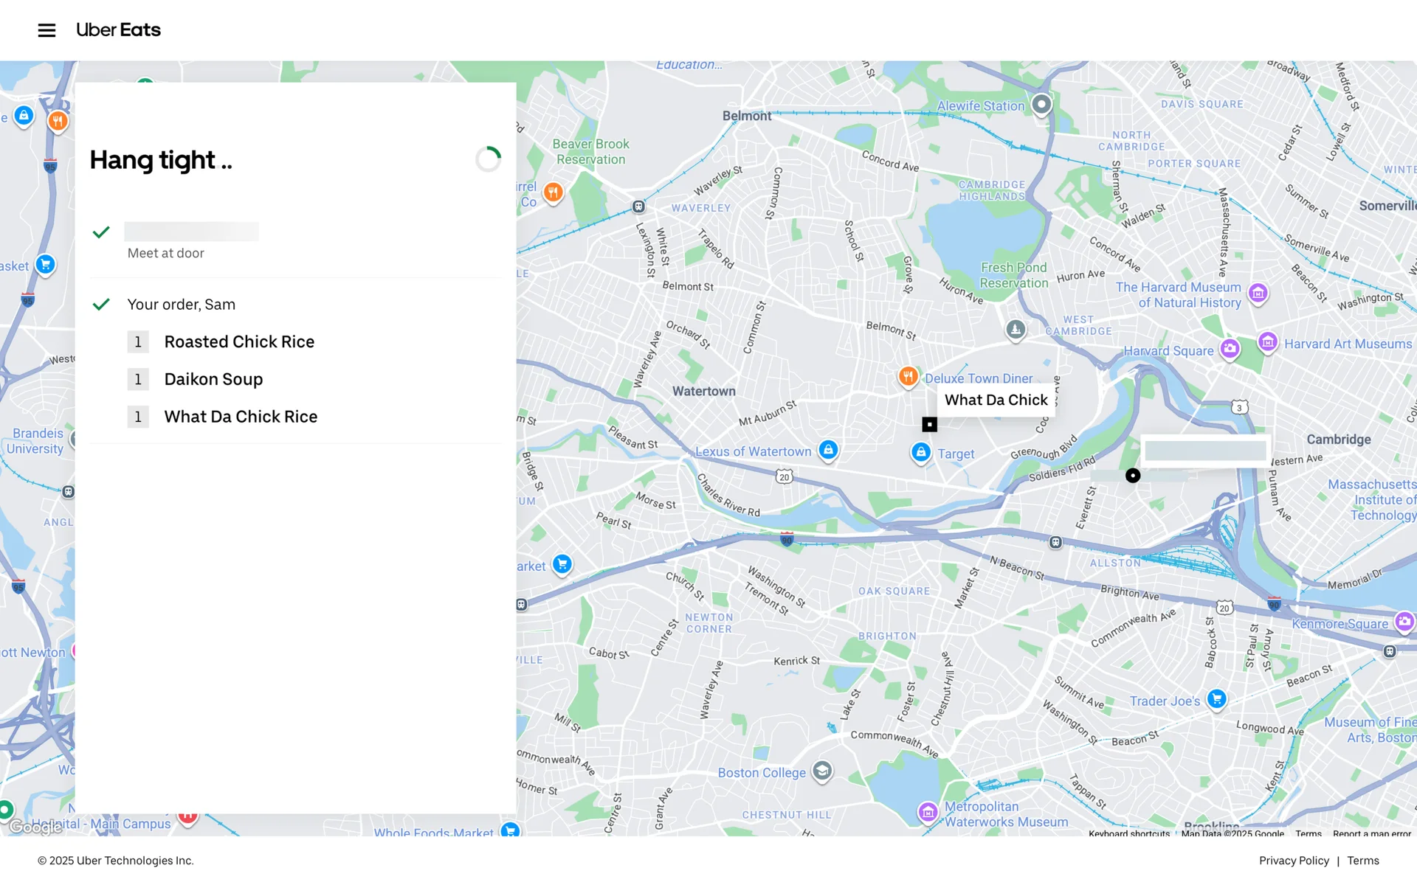
Task: Select the Lexus of Watertown map pin
Action: click(828, 450)
